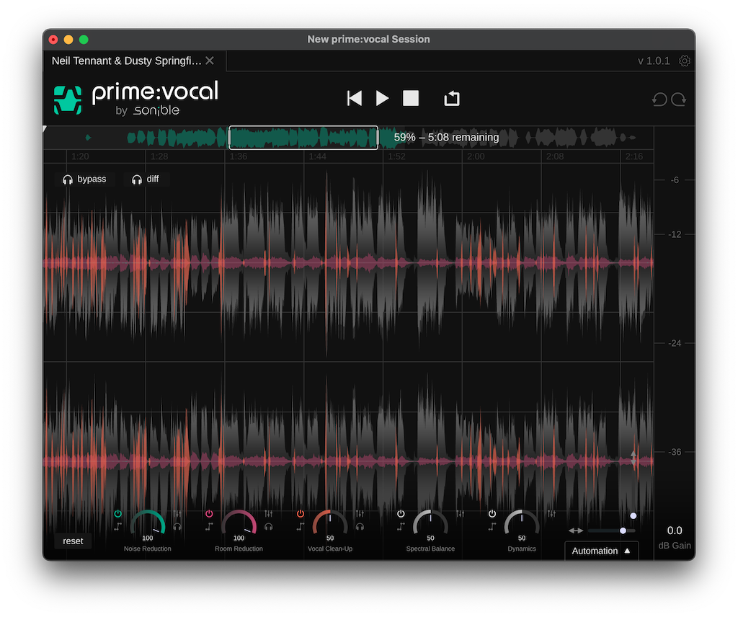Click the 2:08 timeline marker

tap(554, 156)
